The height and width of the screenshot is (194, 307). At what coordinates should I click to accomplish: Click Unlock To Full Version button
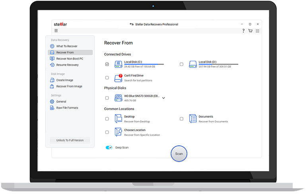point(70,140)
